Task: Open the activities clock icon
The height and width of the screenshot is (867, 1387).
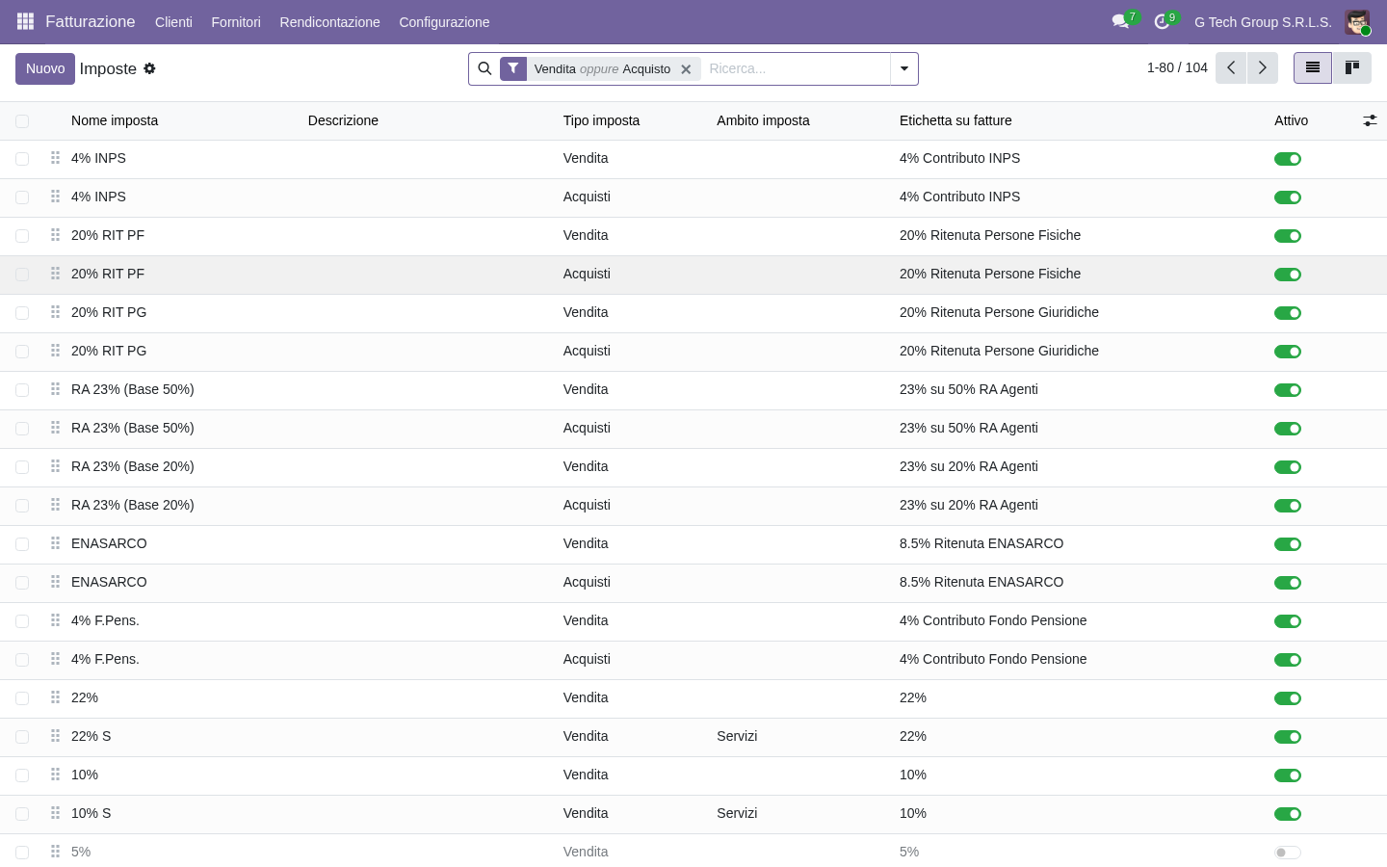Action: point(1162,21)
